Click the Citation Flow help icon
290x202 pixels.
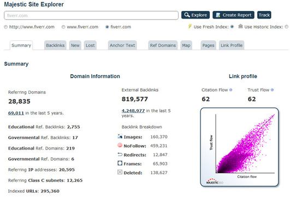tap(230, 90)
